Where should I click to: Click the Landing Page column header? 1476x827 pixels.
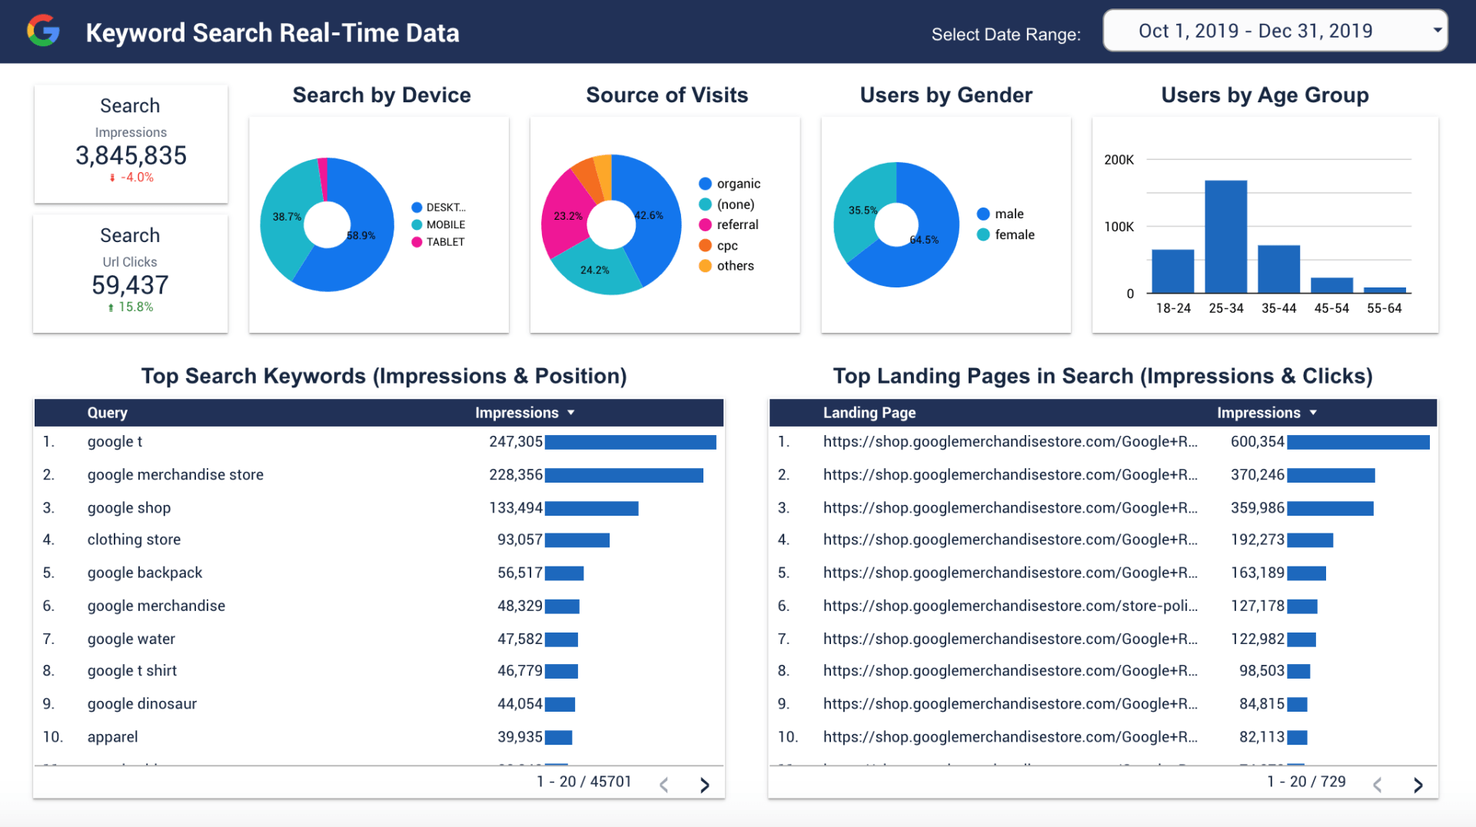point(869,413)
